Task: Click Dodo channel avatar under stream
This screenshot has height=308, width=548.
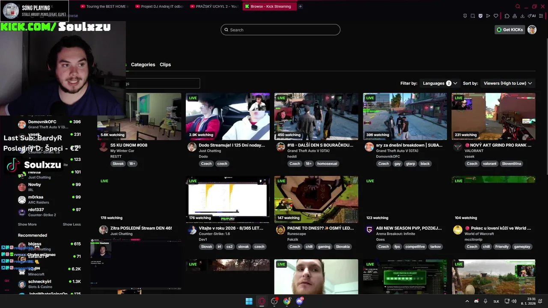Action: 192,147
